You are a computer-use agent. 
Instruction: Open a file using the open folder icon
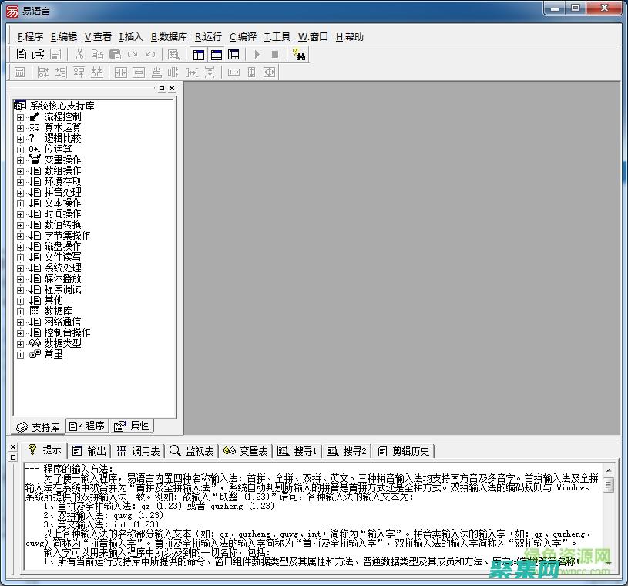(x=39, y=54)
